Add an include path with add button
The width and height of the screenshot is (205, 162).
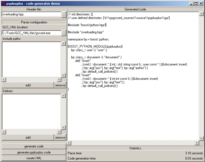pyautogui.click(x=28, y=85)
